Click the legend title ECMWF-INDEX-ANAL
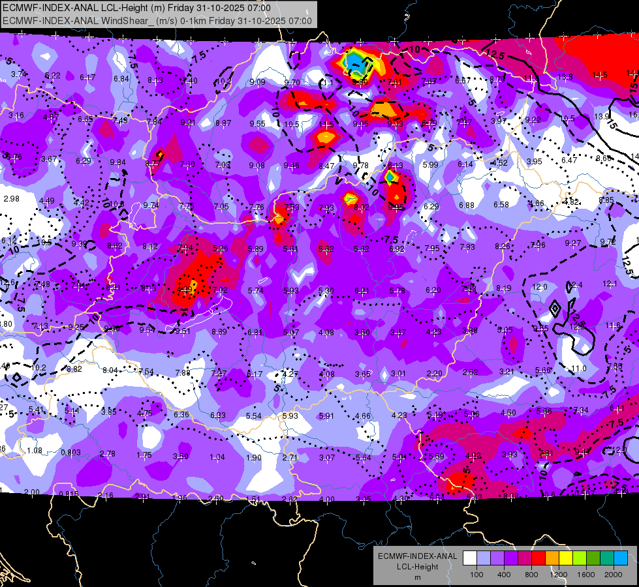This screenshot has width=639, height=587. (417, 556)
